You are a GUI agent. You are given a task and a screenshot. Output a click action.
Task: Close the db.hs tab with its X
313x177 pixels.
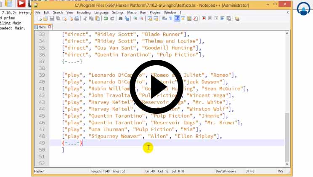(x=50, y=27)
